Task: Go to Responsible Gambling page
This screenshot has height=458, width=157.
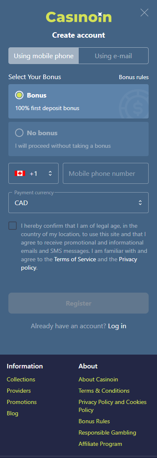Action: [x=107, y=432]
